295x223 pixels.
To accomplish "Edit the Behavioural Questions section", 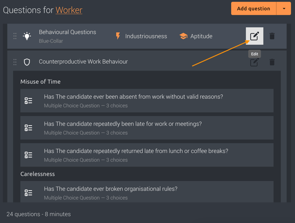I will tap(254, 36).
